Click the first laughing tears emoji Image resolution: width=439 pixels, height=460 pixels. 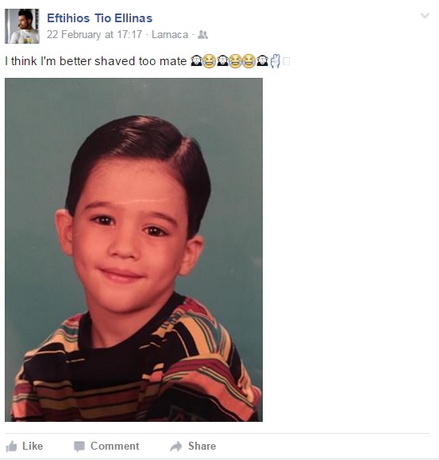click(209, 61)
